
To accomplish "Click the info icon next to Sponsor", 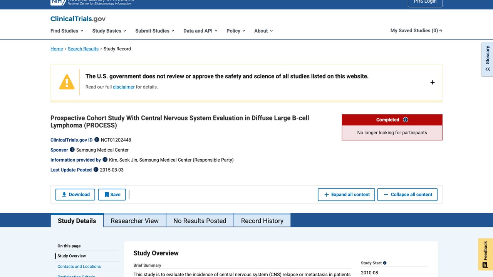I will (x=72, y=150).
